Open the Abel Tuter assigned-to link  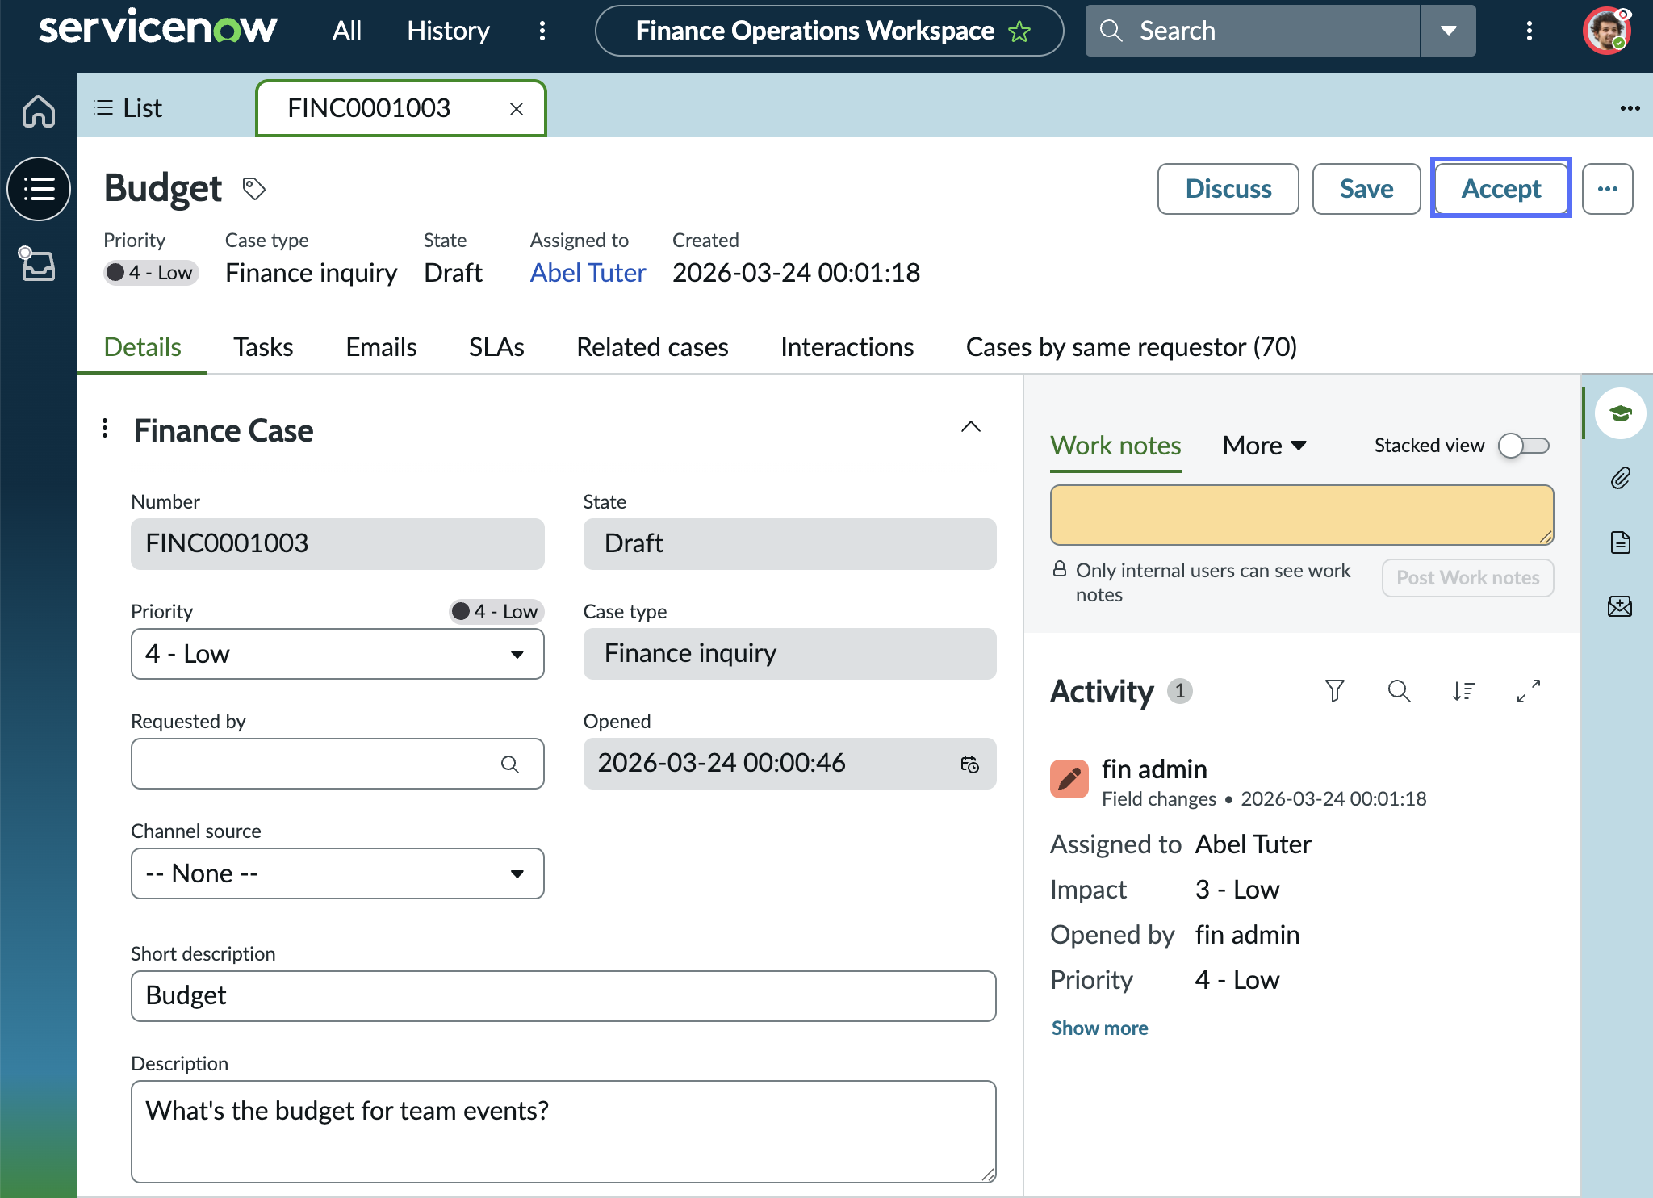[x=588, y=273]
